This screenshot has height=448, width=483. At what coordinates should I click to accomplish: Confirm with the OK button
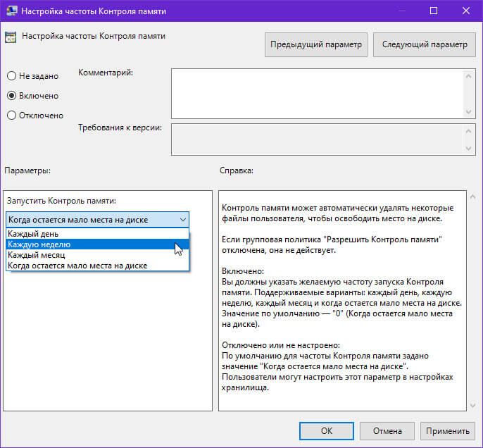(x=327, y=431)
